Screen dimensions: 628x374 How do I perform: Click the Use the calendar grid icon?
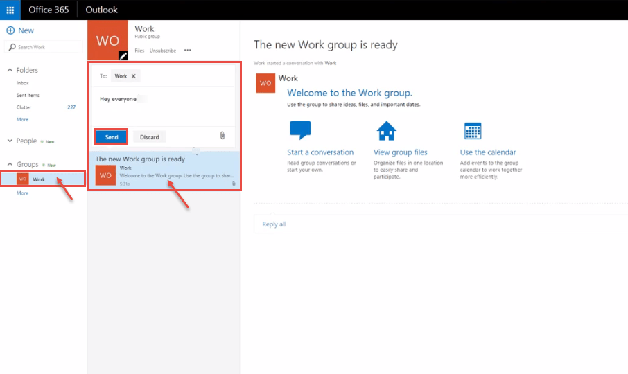(x=473, y=131)
